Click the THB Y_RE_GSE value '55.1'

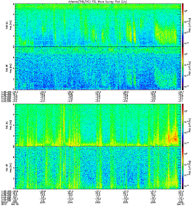pos(15,94)
